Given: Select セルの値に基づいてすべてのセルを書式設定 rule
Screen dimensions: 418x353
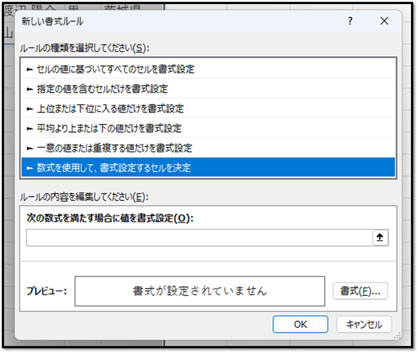Looking at the screenshot, I should pos(110,69).
